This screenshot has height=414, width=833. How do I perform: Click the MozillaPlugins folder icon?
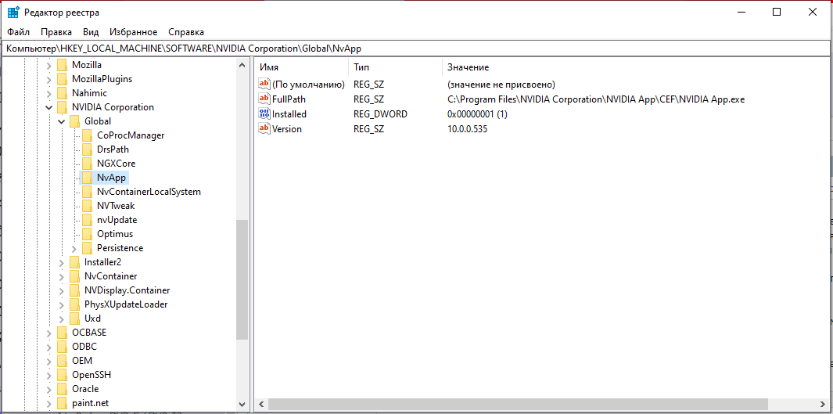tap(63, 79)
